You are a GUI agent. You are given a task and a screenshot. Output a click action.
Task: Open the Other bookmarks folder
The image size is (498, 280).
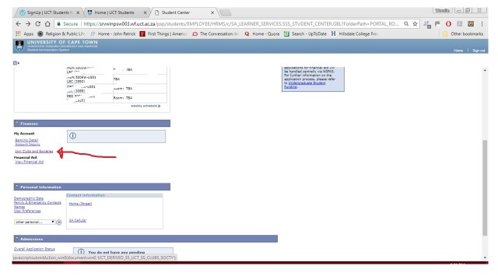pos(463,33)
